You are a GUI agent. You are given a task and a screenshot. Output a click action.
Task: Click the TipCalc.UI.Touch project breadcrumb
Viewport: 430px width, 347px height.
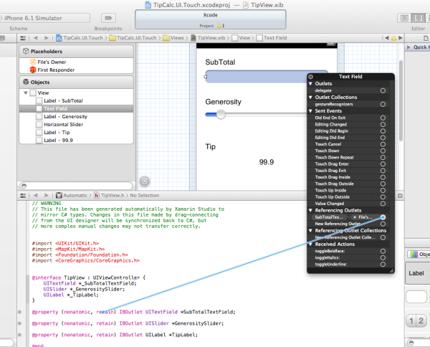tap(80, 38)
